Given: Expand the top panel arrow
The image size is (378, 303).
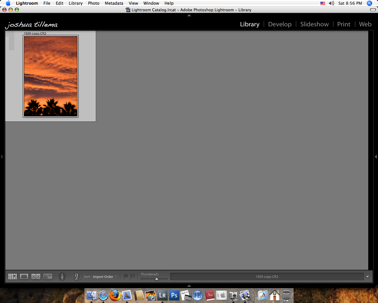Looking at the screenshot, I should (189, 15).
